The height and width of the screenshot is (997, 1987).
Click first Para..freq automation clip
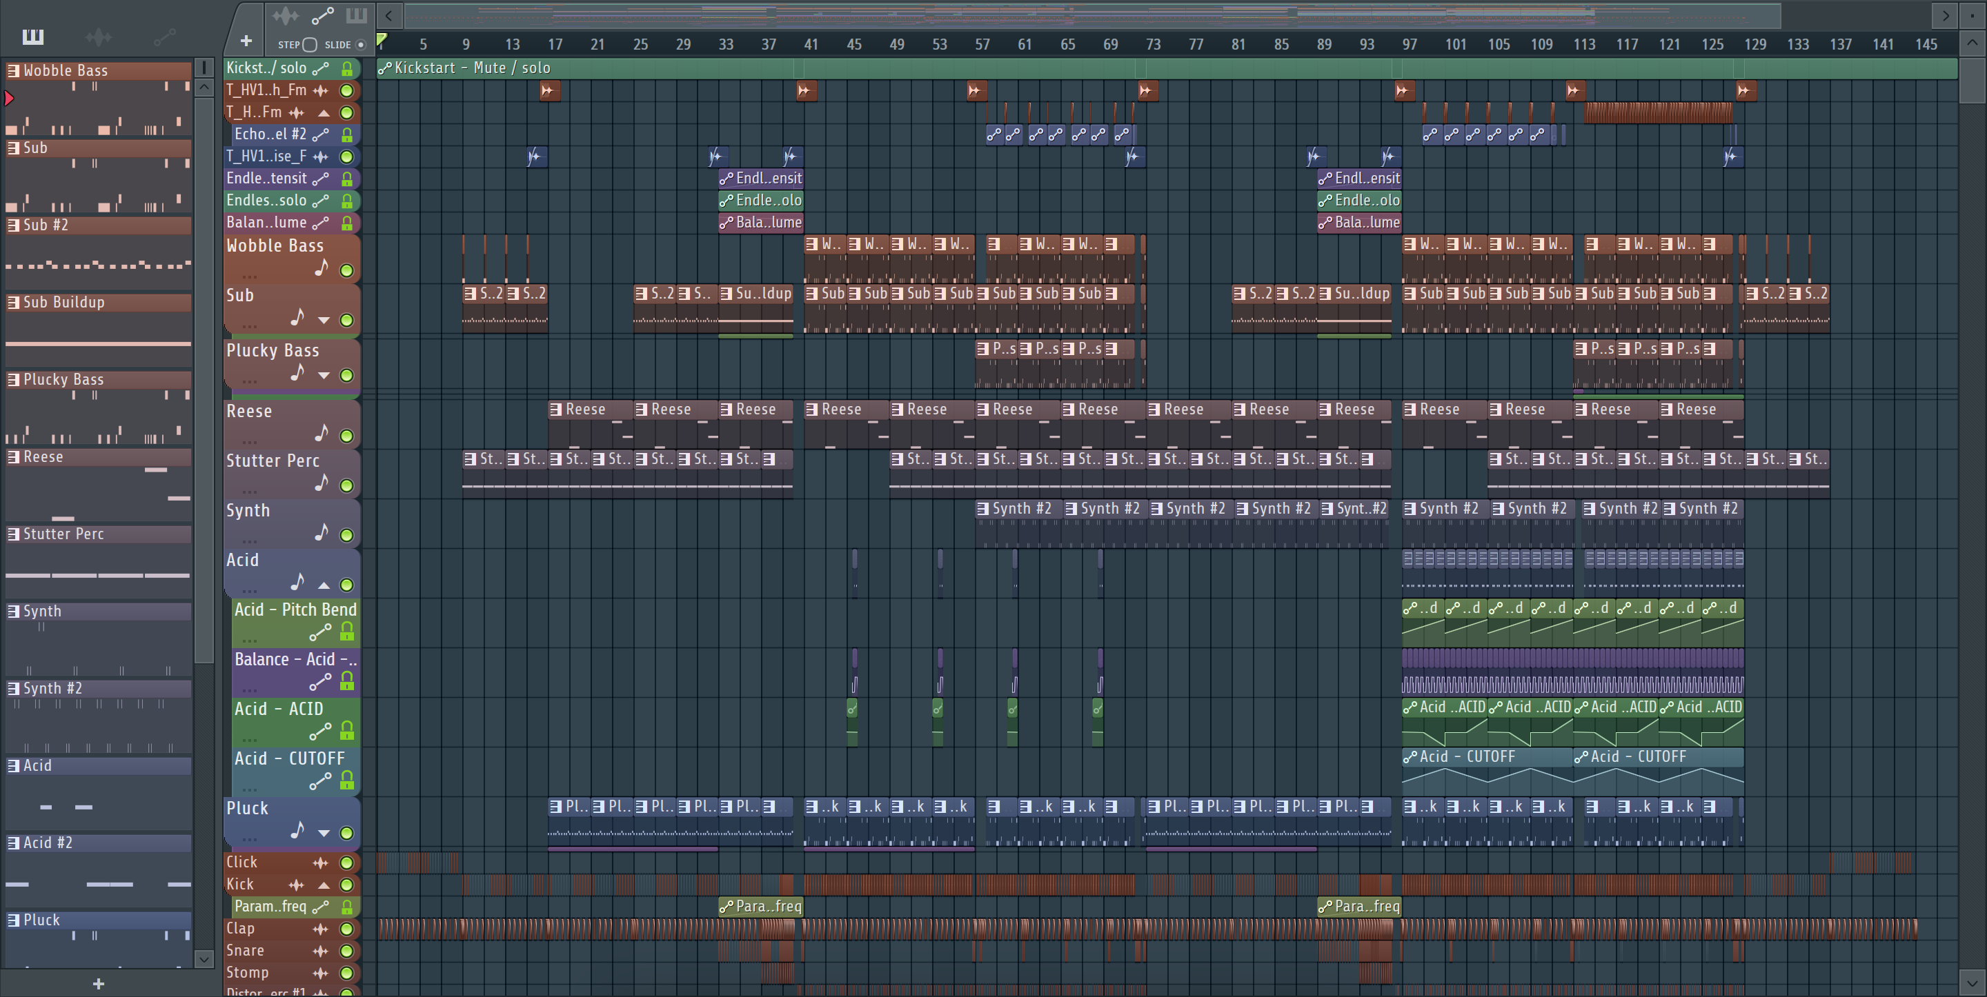click(x=760, y=907)
